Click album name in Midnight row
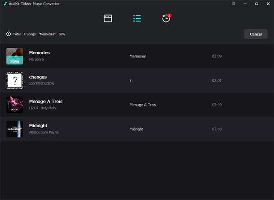The image size is (274, 200). point(136,129)
